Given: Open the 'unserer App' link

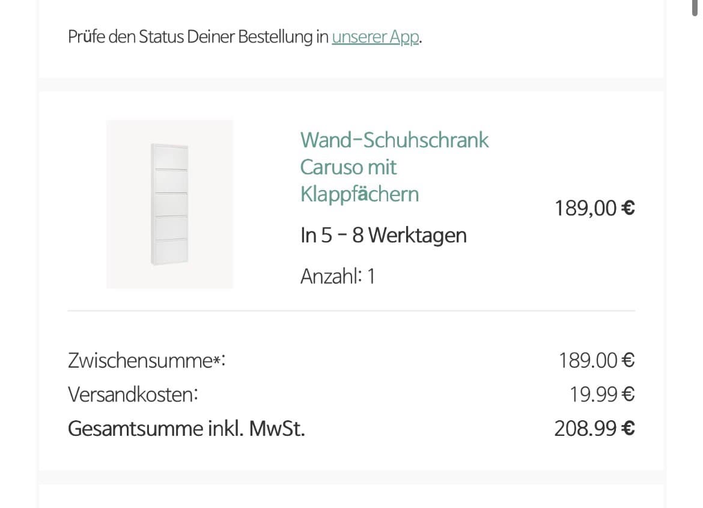Looking at the screenshot, I should pyautogui.click(x=375, y=37).
